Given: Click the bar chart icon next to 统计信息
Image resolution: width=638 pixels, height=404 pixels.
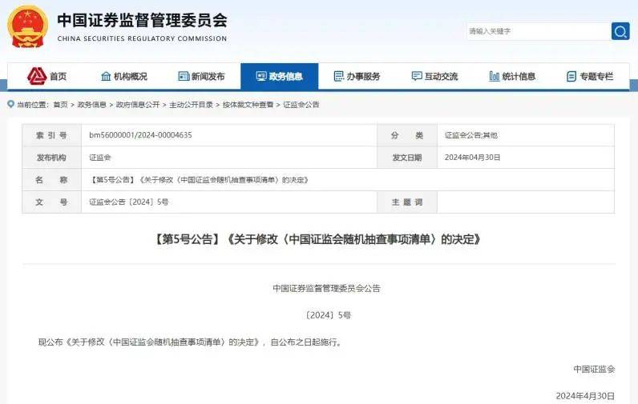Looking at the screenshot, I should pos(494,76).
